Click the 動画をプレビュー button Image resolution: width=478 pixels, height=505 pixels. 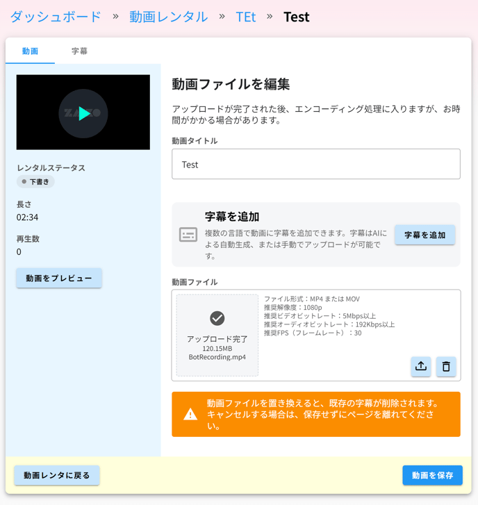click(59, 278)
